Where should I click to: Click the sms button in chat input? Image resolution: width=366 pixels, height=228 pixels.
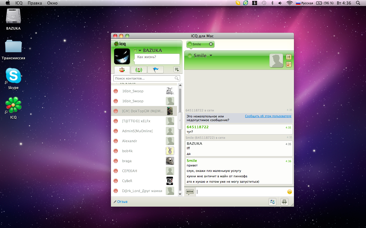[190, 192]
